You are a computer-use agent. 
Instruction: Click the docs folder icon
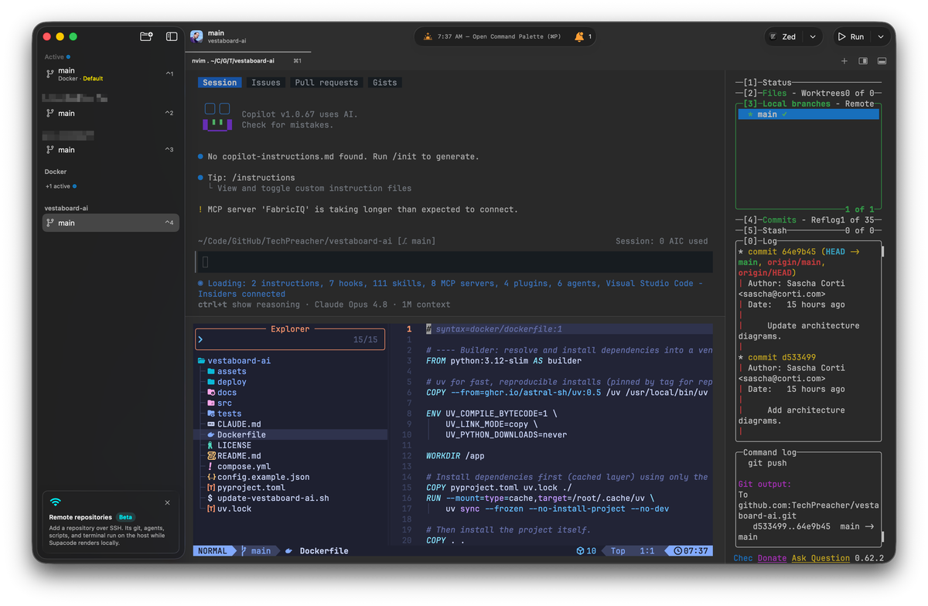point(211,393)
